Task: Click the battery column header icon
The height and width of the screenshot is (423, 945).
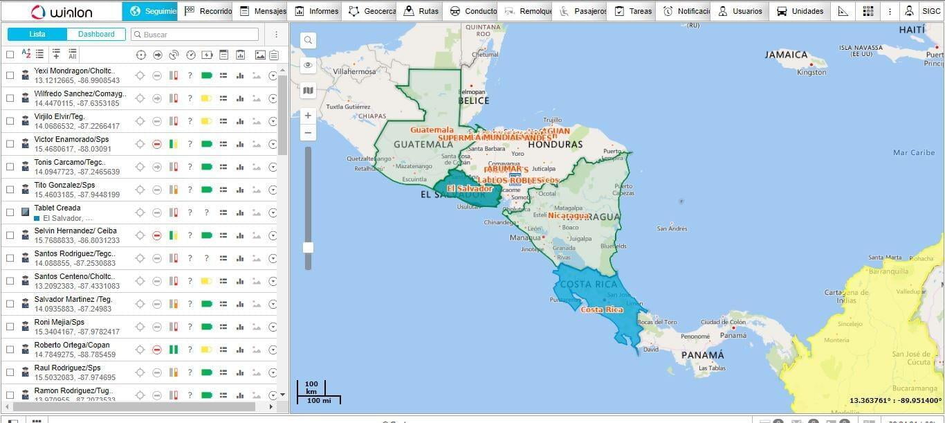Action: point(207,55)
